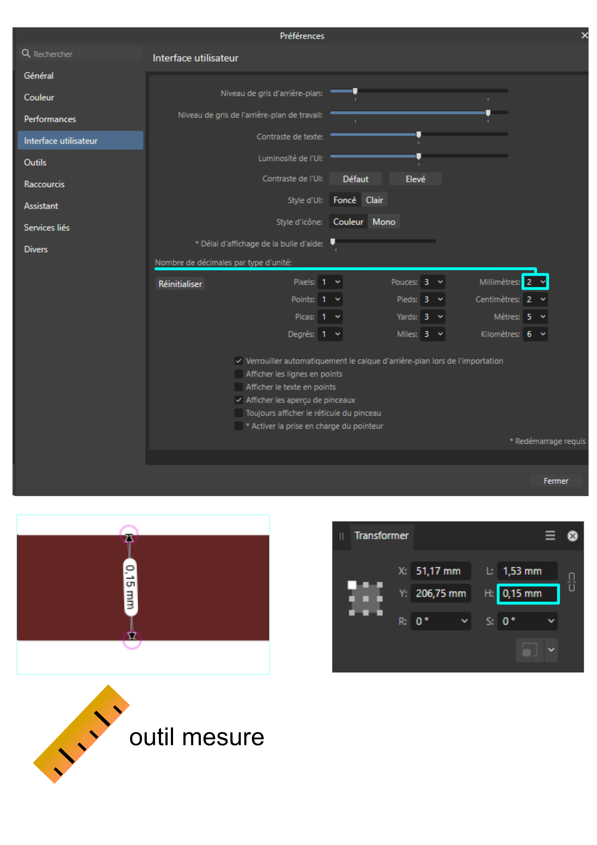Screen dimensions: 597x845
Task: Open the Millimètres decimals dropdown
Action: coord(535,282)
